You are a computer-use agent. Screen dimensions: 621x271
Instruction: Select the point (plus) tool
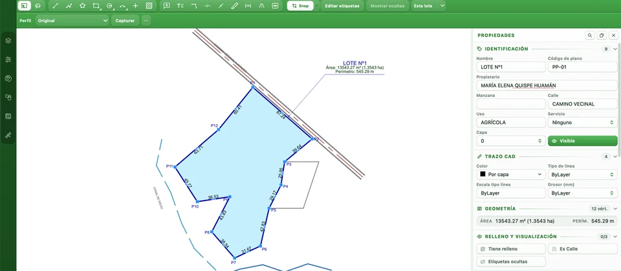(x=136, y=6)
